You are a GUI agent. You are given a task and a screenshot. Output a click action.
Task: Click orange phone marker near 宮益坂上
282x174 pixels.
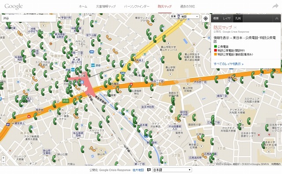point(136,60)
